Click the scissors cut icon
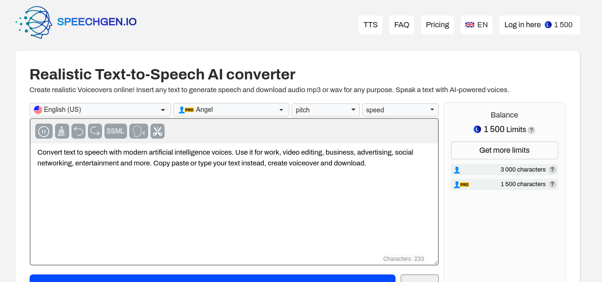The width and height of the screenshot is (602, 282). click(x=158, y=131)
